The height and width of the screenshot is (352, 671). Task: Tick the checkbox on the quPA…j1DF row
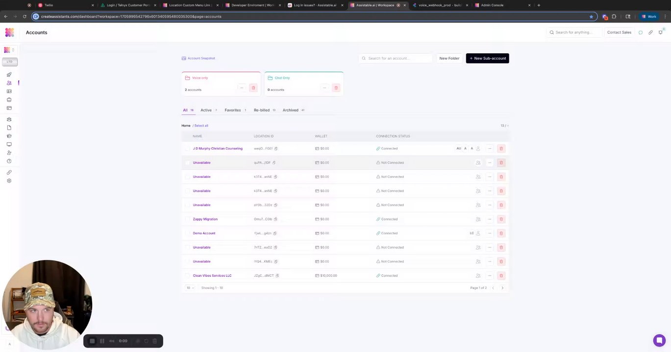[187, 163]
